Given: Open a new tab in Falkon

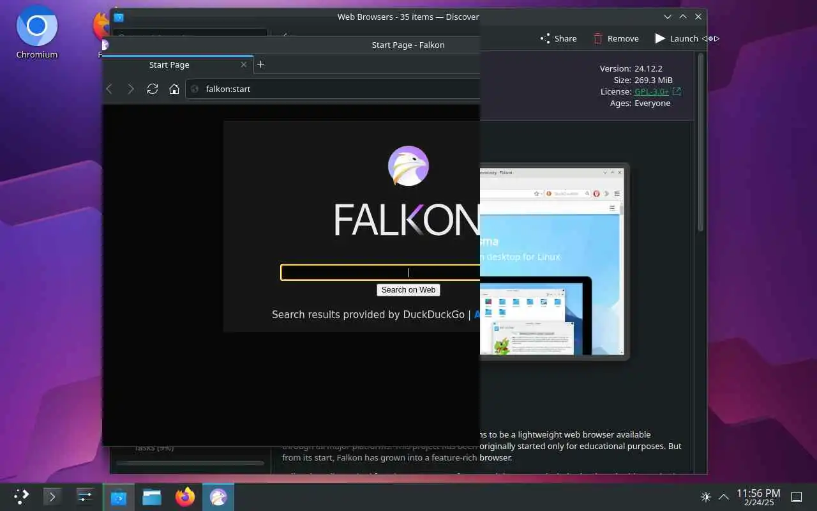Looking at the screenshot, I should pyautogui.click(x=260, y=64).
